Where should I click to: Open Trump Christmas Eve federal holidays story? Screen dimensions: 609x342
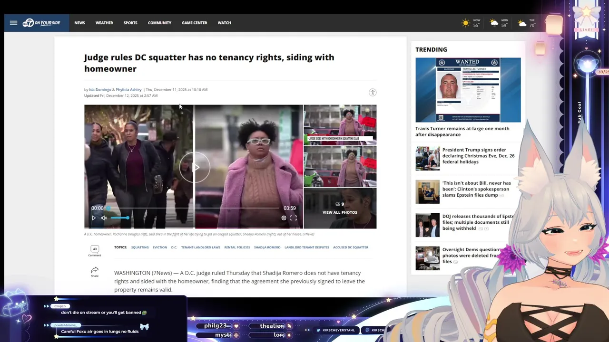(478, 156)
